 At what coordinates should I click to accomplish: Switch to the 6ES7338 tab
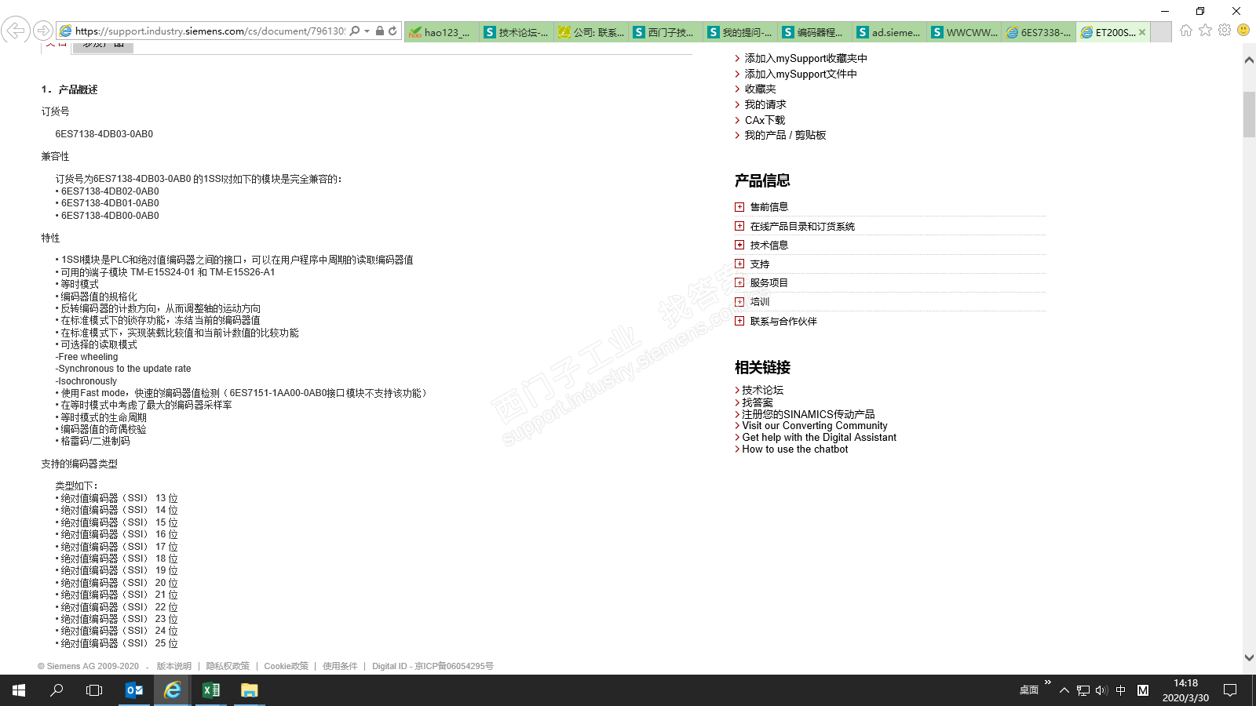[x=1039, y=32]
